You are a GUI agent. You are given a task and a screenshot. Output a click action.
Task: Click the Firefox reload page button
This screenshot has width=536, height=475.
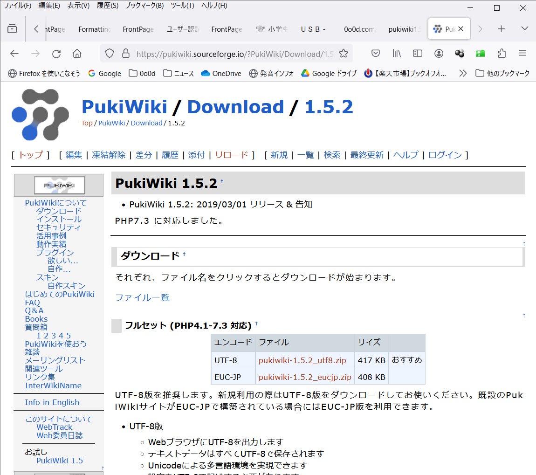[x=56, y=54]
